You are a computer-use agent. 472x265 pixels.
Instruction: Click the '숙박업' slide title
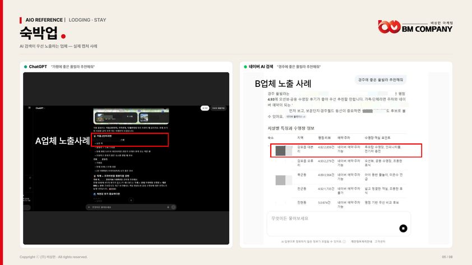click(39, 33)
